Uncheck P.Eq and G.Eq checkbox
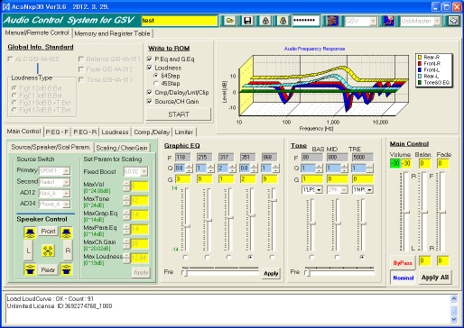464x328 pixels. click(150, 59)
